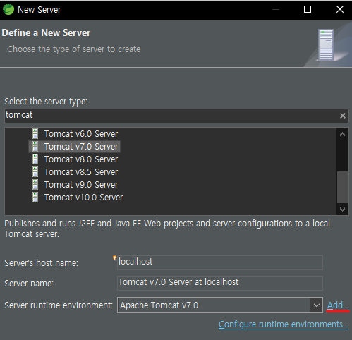
Task: Click the Add... runtime link
Action: 338,305
